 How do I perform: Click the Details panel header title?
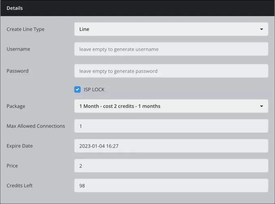[x=15, y=8]
